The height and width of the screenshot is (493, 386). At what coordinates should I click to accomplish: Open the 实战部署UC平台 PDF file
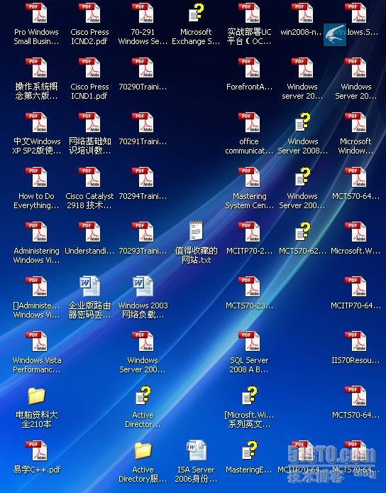point(249,13)
